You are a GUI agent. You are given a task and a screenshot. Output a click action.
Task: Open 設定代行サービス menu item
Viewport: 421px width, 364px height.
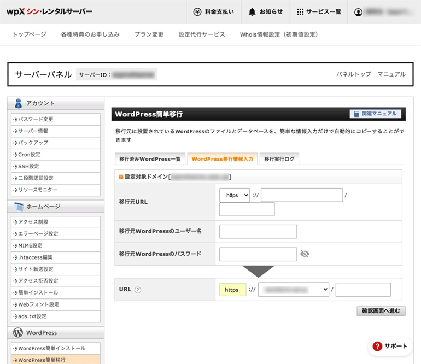[x=202, y=34]
